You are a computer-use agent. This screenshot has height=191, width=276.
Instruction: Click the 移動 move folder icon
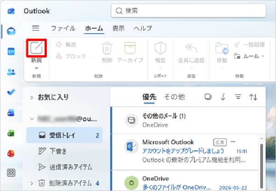click(x=222, y=48)
